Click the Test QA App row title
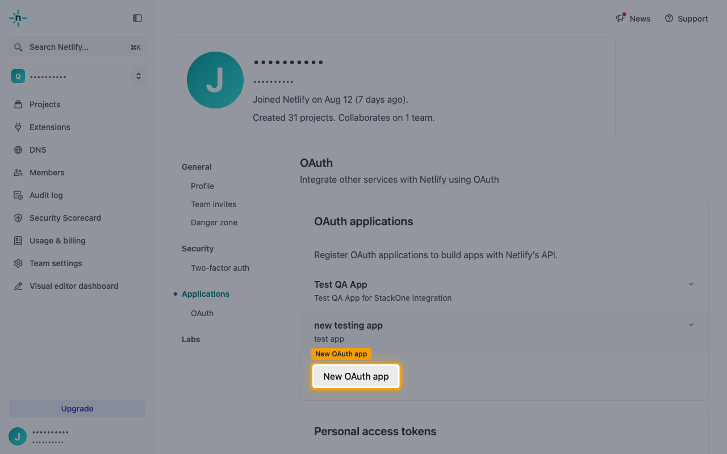727x454 pixels. (341, 284)
